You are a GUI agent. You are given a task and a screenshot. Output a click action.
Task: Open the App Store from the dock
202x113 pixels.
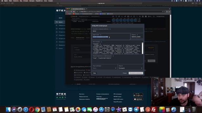tap(101, 110)
